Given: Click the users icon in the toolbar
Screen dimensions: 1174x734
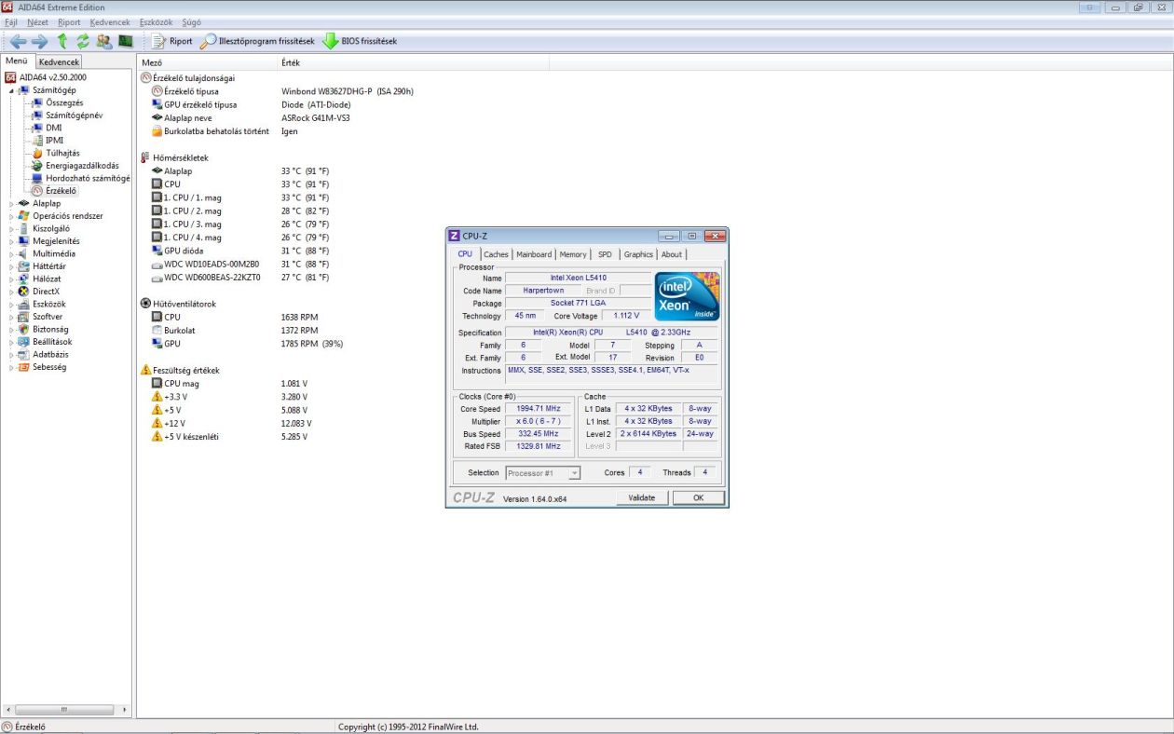Looking at the screenshot, I should point(103,41).
